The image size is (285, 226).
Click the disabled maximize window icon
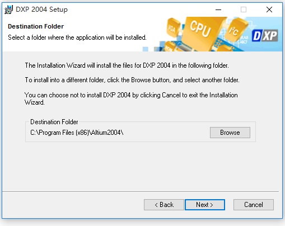coord(244,10)
